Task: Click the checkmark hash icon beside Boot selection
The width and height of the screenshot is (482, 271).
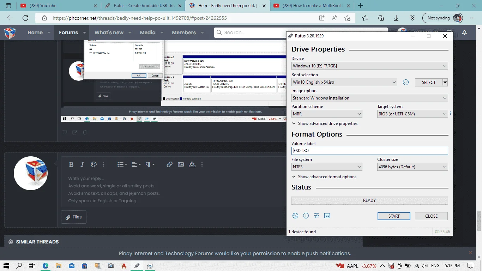Action: [406, 82]
